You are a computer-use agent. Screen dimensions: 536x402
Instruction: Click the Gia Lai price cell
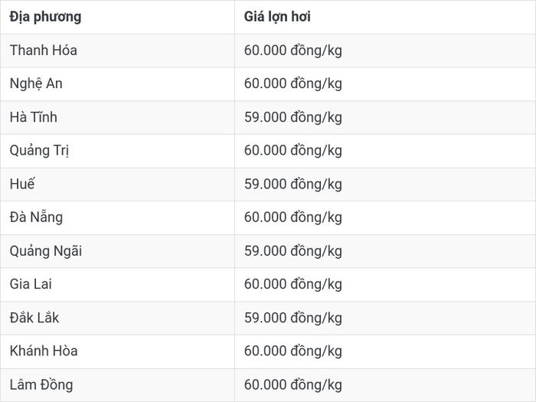(385, 285)
